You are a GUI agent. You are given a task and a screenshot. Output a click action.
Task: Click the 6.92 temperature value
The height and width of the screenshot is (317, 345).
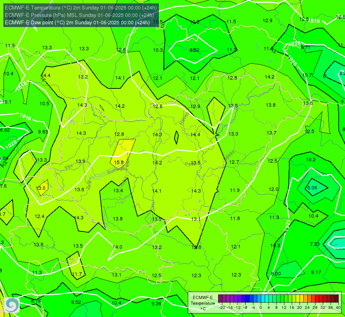pos(5,130)
